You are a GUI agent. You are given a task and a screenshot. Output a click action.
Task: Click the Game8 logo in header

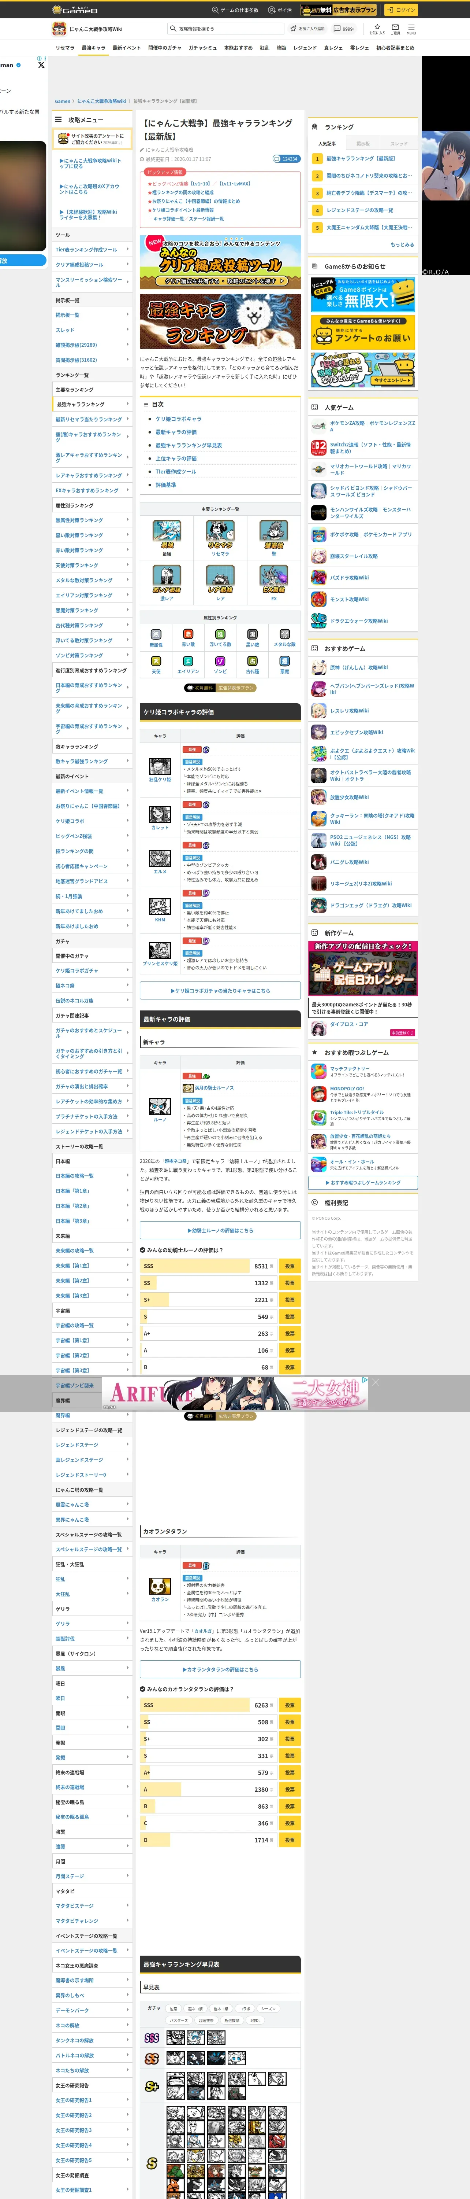pos(75,10)
